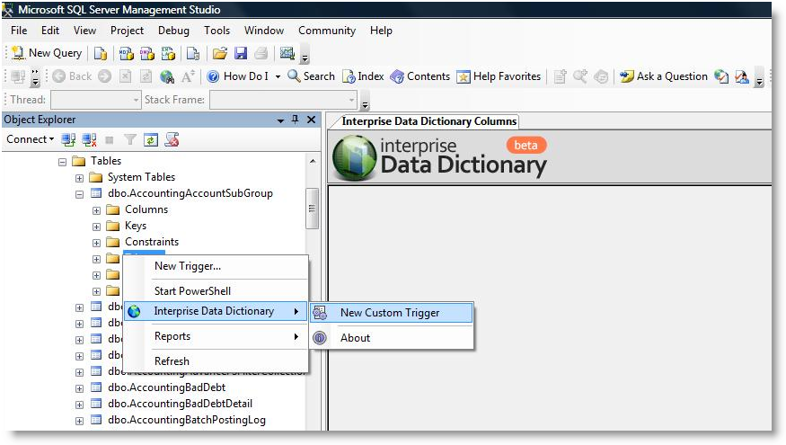
Task: Collapse the Tables folder node
Action: coord(63,162)
